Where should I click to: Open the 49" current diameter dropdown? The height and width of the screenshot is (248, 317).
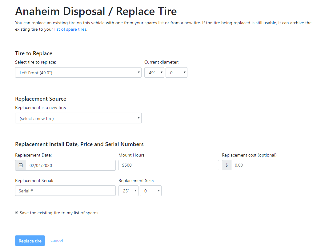pos(154,72)
